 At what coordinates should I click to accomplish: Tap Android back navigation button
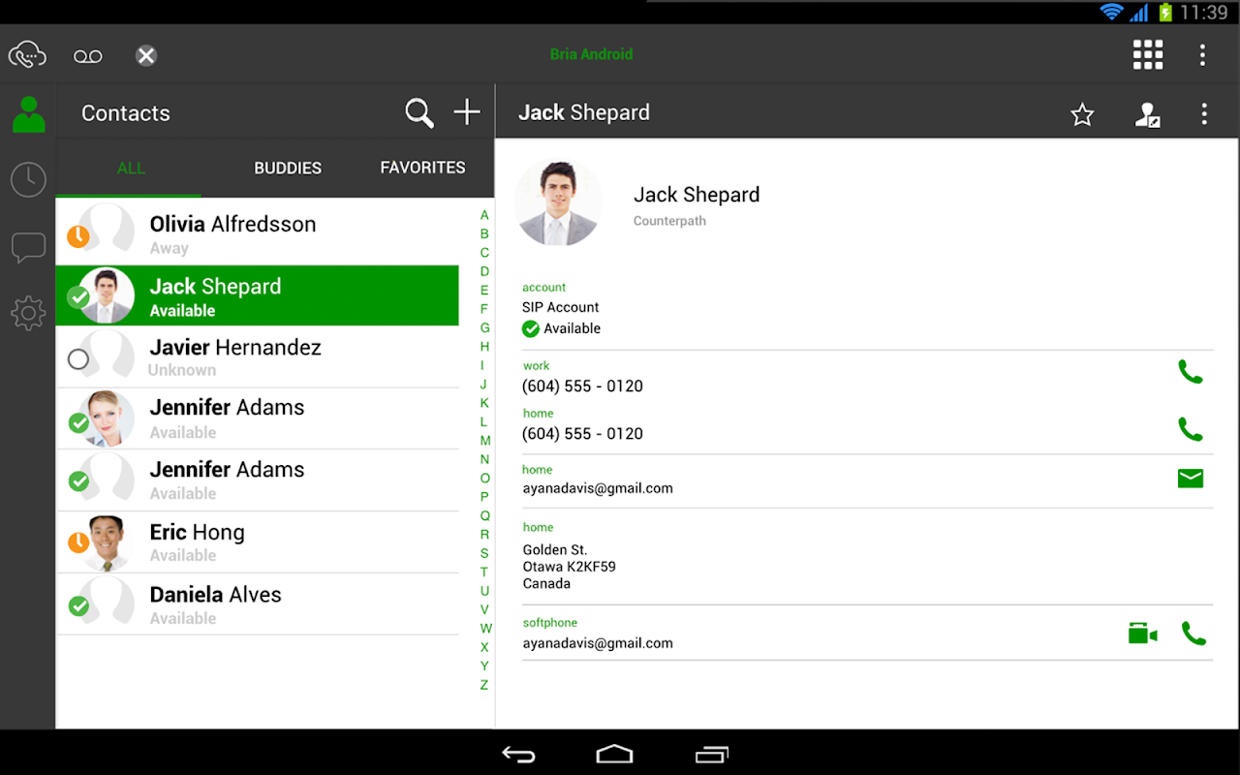(x=518, y=754)
